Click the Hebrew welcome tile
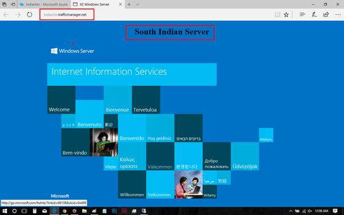Image resolution: width=344 pixels, height=215 pixels. [189, 128]
